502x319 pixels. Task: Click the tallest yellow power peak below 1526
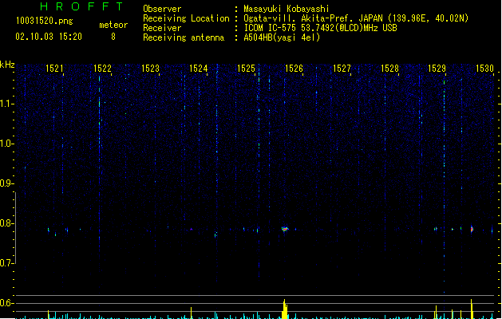pos(284,309)
